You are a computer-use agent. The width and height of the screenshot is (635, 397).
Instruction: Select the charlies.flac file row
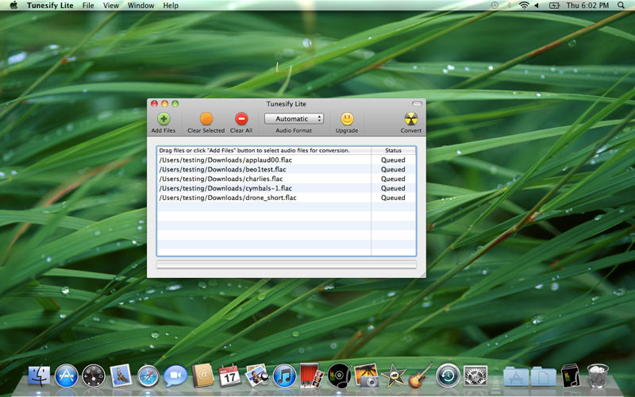point(287,179)
